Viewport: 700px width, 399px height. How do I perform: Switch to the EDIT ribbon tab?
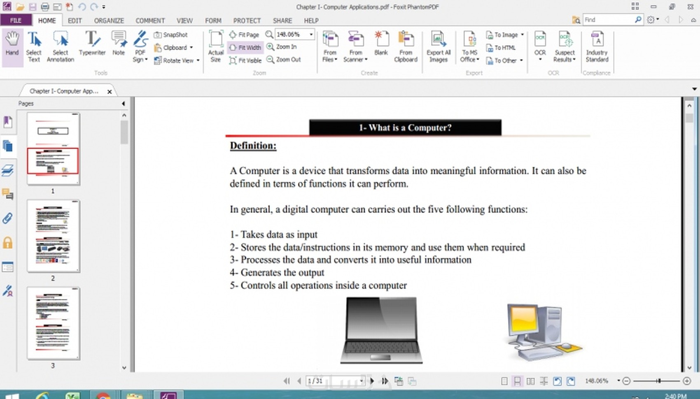75,21
